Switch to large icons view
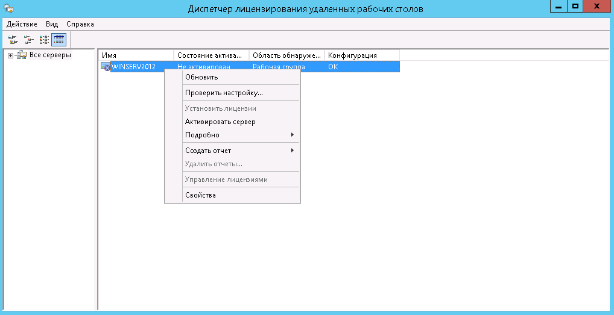The height and width of the screenshot is (315, 614). [12, 40]
